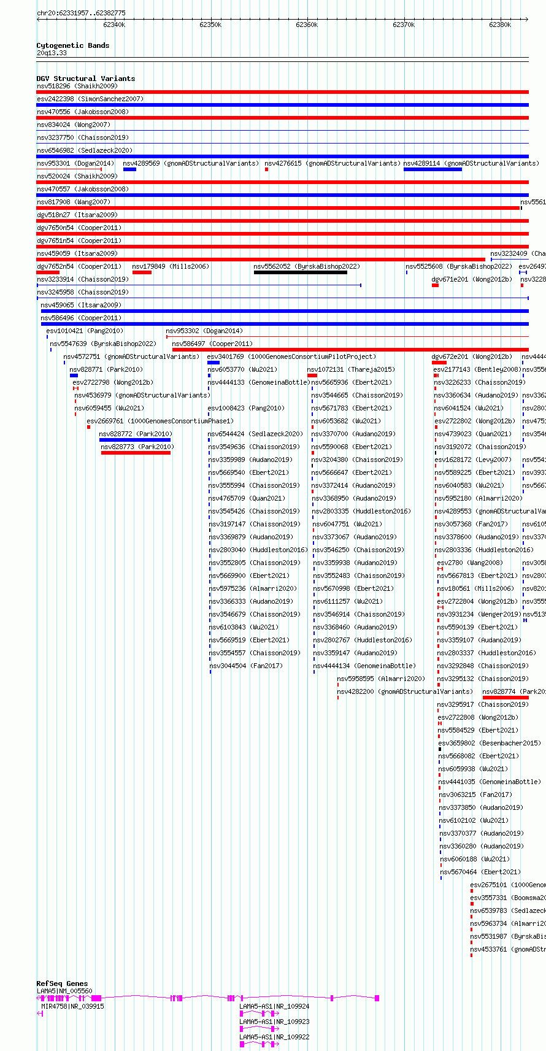Click esv1628172 (Levy2007) label
This screenshot has height=1051, width=546.
[x=473, y=460]
